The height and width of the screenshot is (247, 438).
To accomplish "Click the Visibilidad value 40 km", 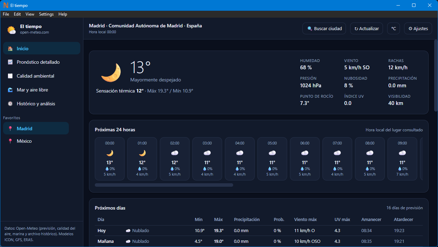I will [x=395, y=103].
